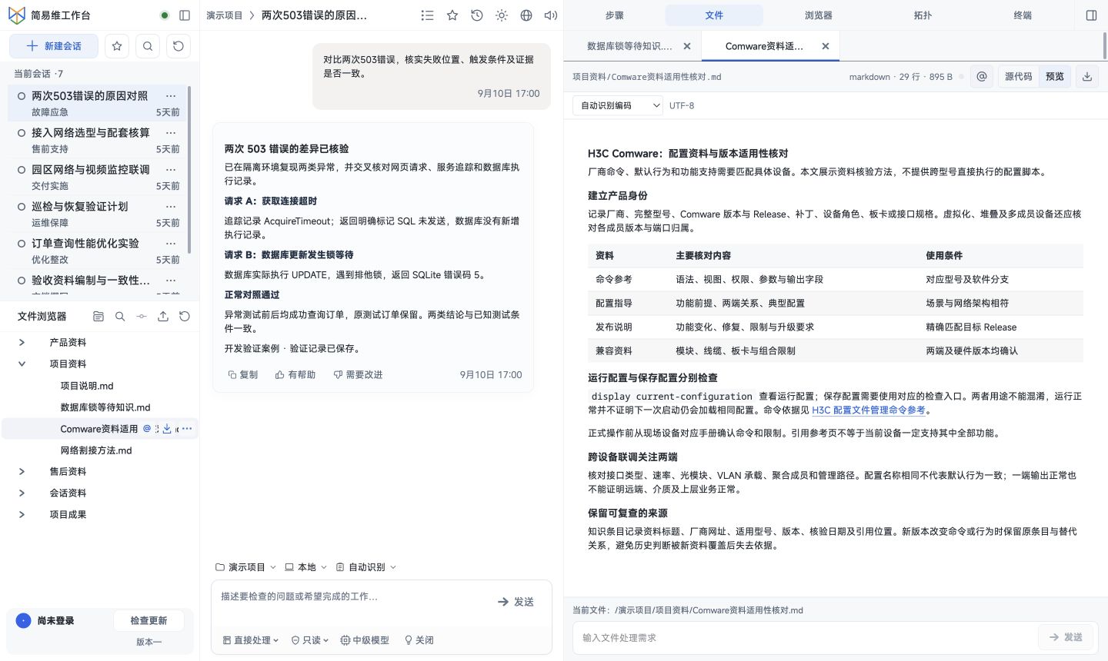Toggle speaker sound icon
The image size is (1108, 661).
(x=551, y=15)
